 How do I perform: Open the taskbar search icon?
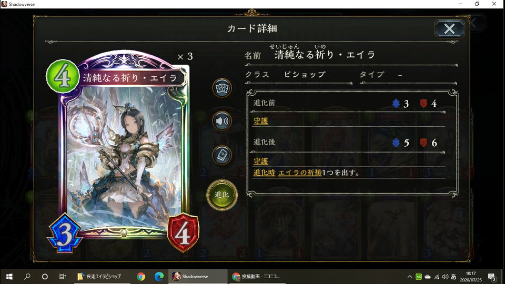[x=27, y=276]
